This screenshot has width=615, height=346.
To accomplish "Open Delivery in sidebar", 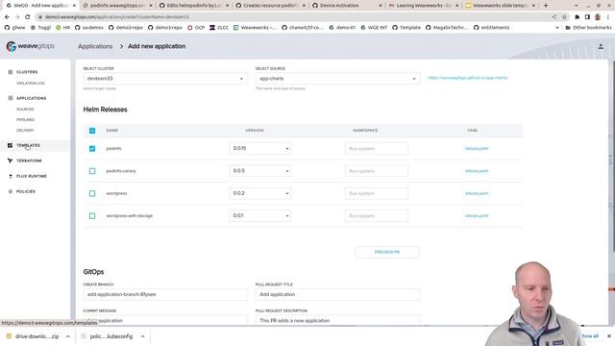I will 25,131.
